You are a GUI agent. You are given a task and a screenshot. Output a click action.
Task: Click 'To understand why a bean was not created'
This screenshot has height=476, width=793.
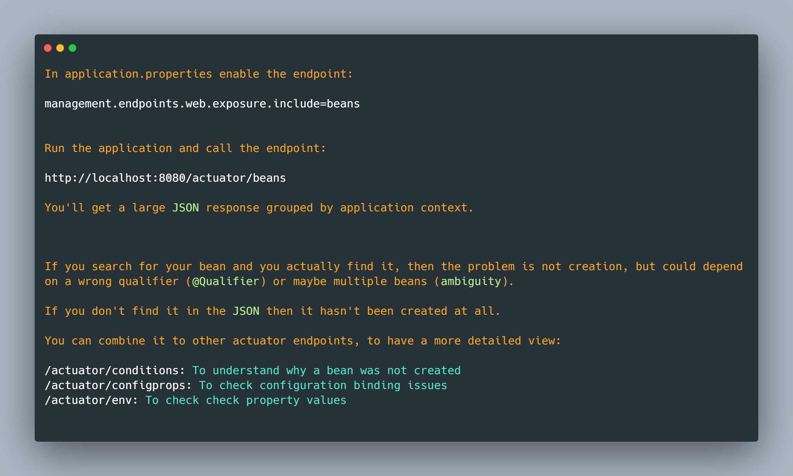tap(326, 370)
